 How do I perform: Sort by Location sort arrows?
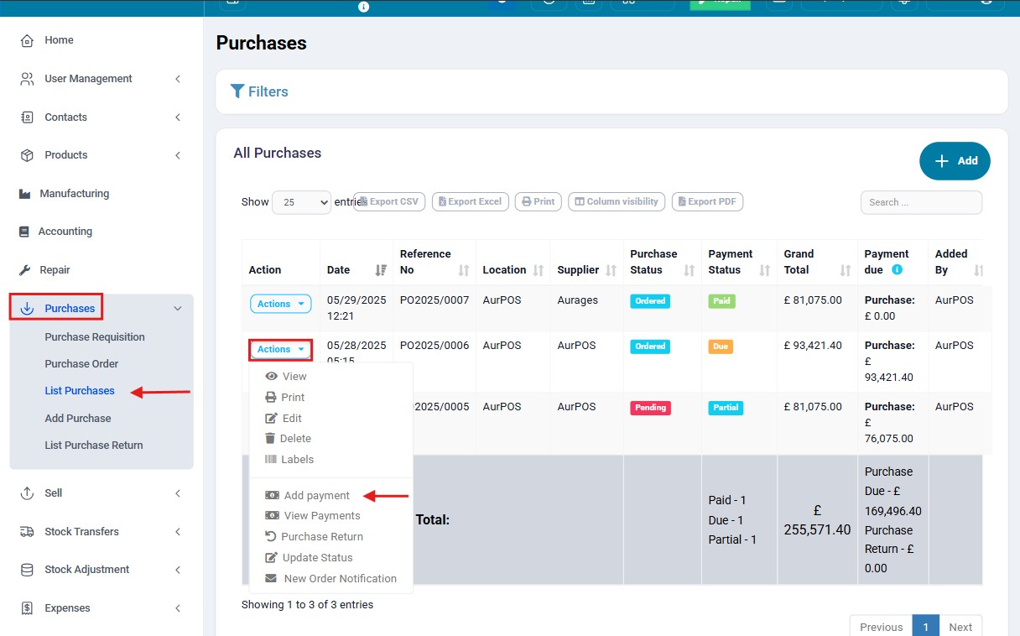539,270
